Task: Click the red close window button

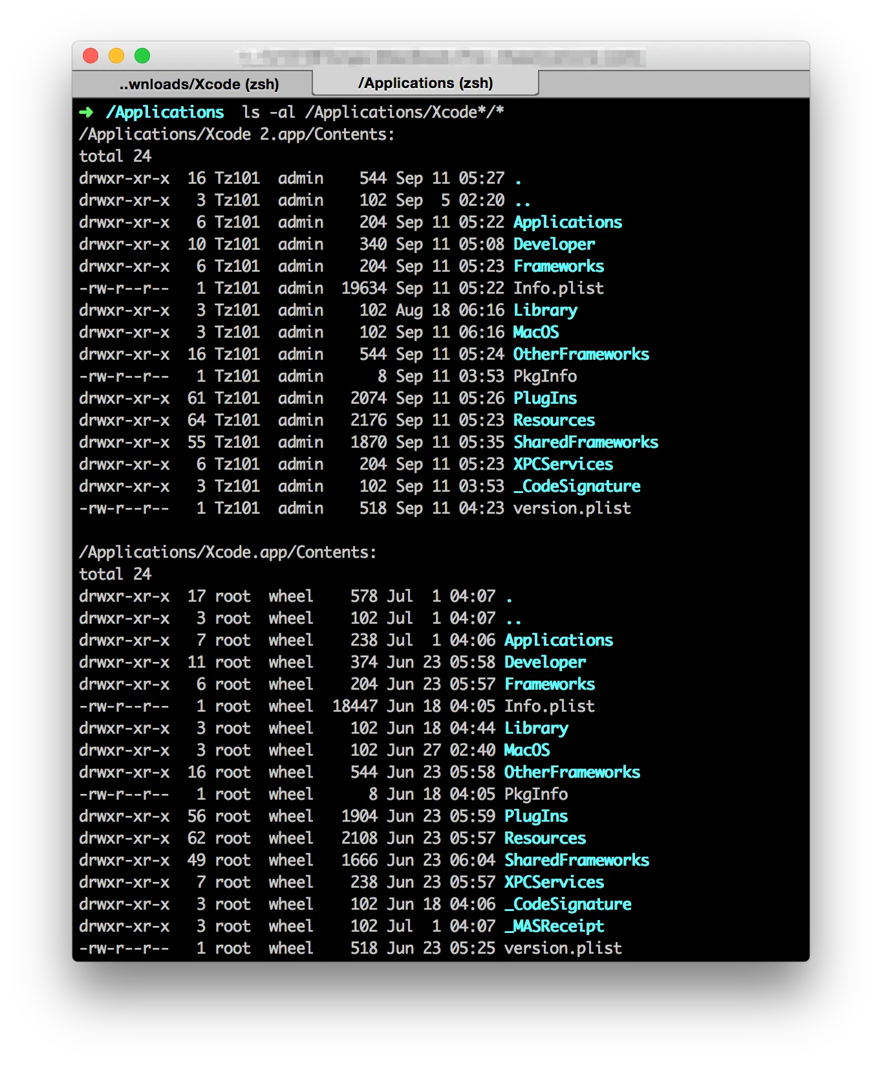Action: [91, 56]
